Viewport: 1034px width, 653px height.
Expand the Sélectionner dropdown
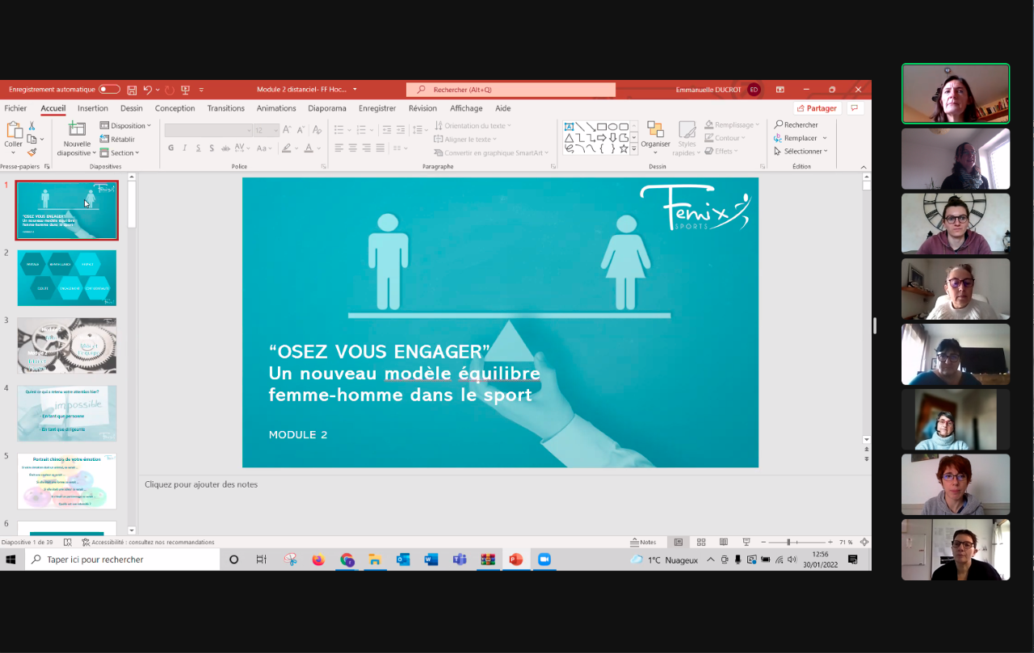click(x=801, y=151)
